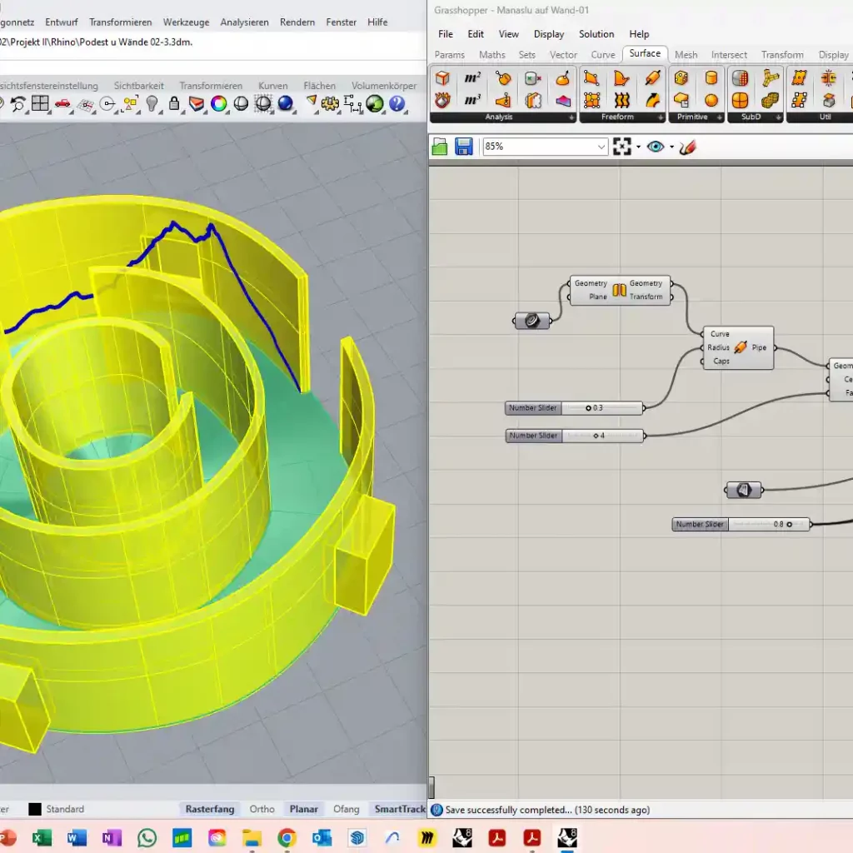Image resolution: width=853 pixels, height=853 pixels.
Task: Select the Area (m²) analysis component
Action: 472,78
